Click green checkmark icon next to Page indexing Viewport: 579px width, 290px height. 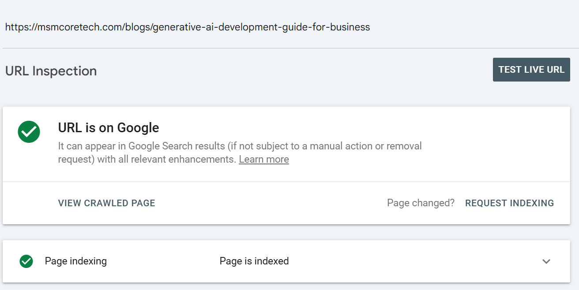point(26,261)
